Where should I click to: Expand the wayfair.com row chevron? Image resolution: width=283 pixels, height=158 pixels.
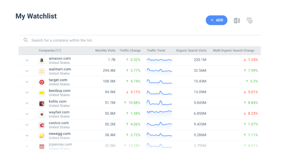click(x=27, y=114)
